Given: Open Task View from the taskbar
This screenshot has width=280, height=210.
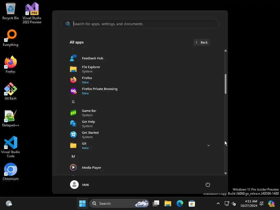Looking at the screenshot, I should tap(156, 203).
